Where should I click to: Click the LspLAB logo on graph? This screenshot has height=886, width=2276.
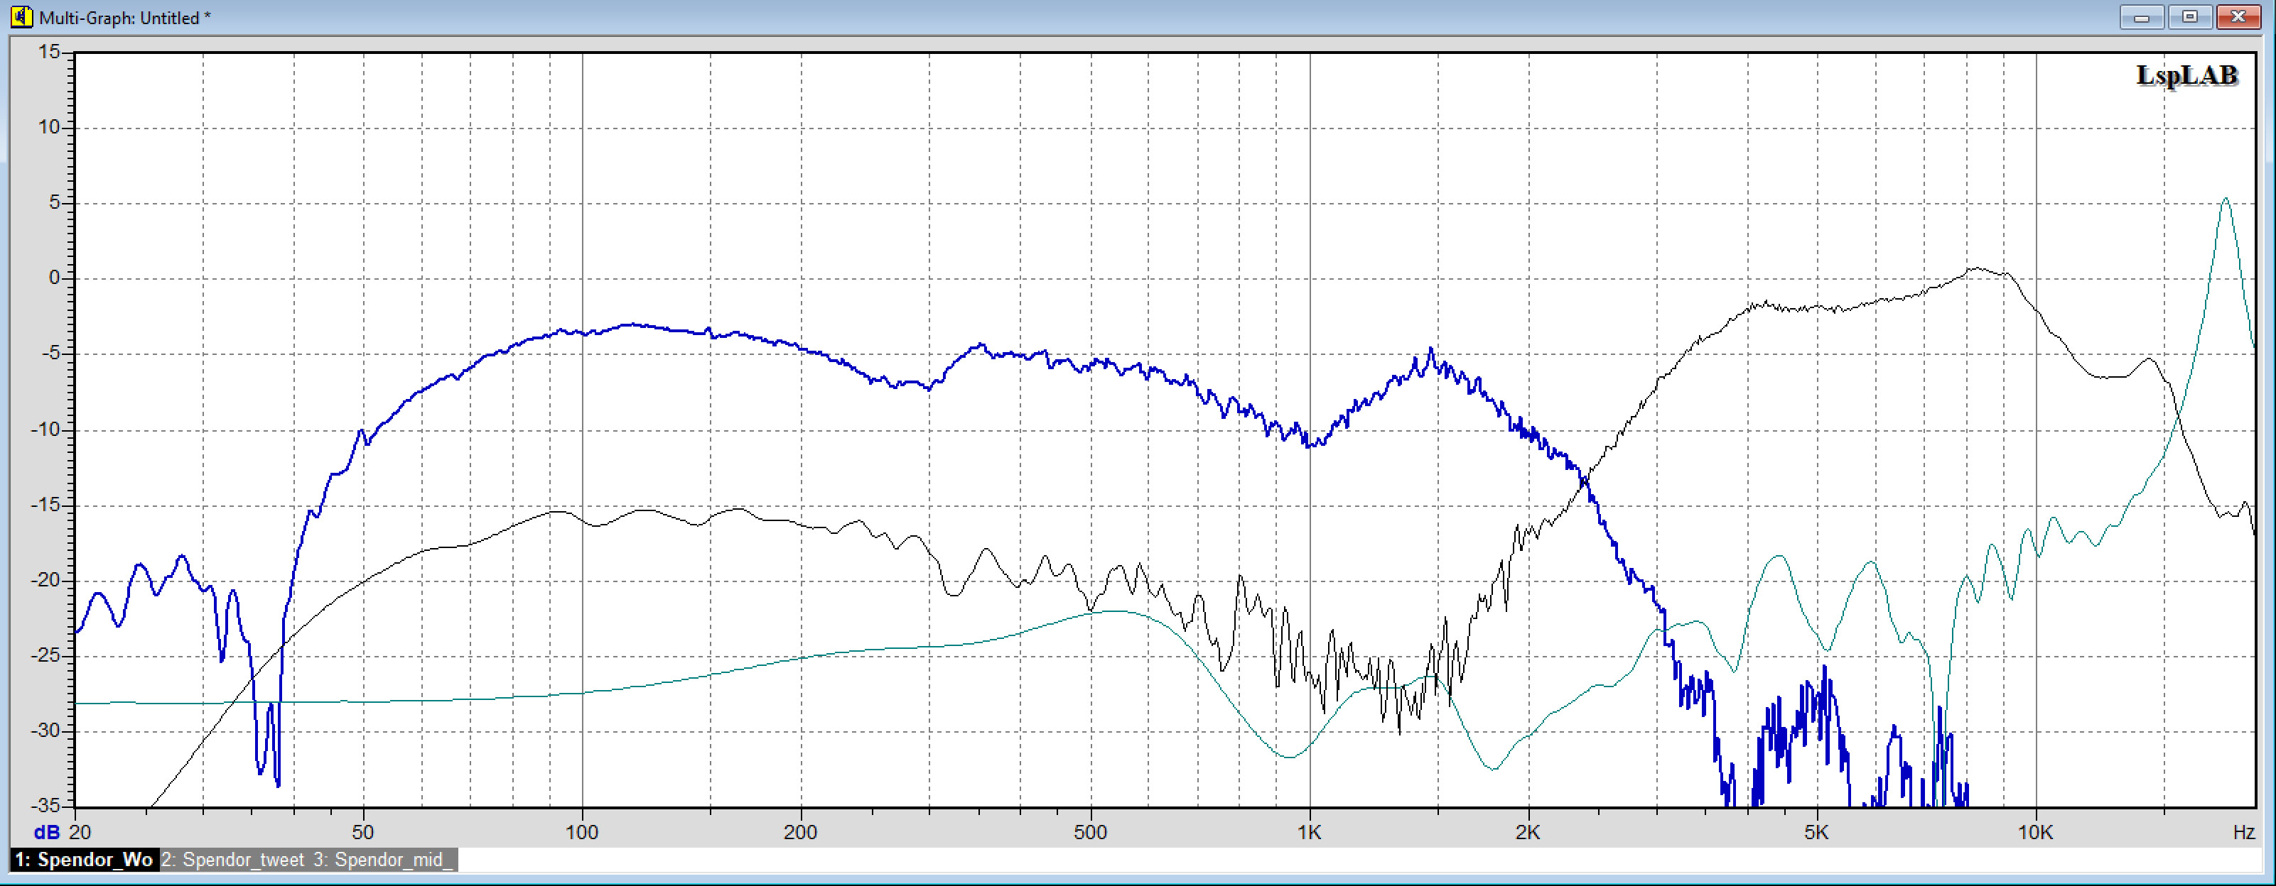[x=2186, y=76]
